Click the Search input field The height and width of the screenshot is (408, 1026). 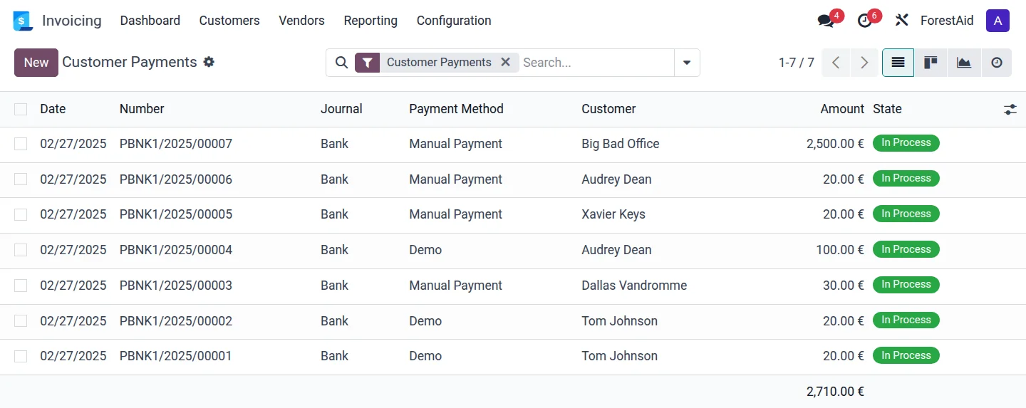pyautogui.click(x=595, y=63)
